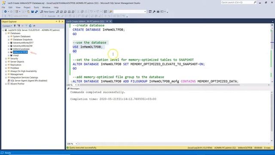The width and height of the screenshot is (275, 155).
Task: Refresh the Object Explorer tree
Action: click(30, 26)
